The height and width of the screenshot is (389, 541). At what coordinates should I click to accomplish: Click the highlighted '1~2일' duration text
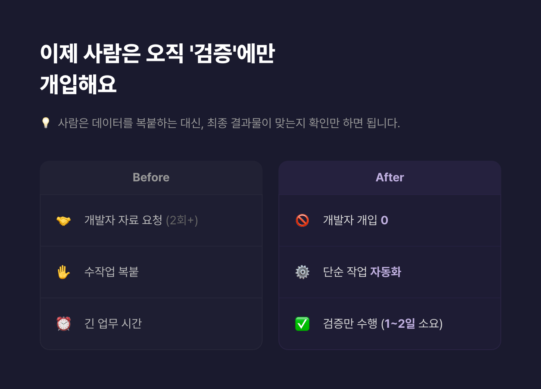point(400,324)
